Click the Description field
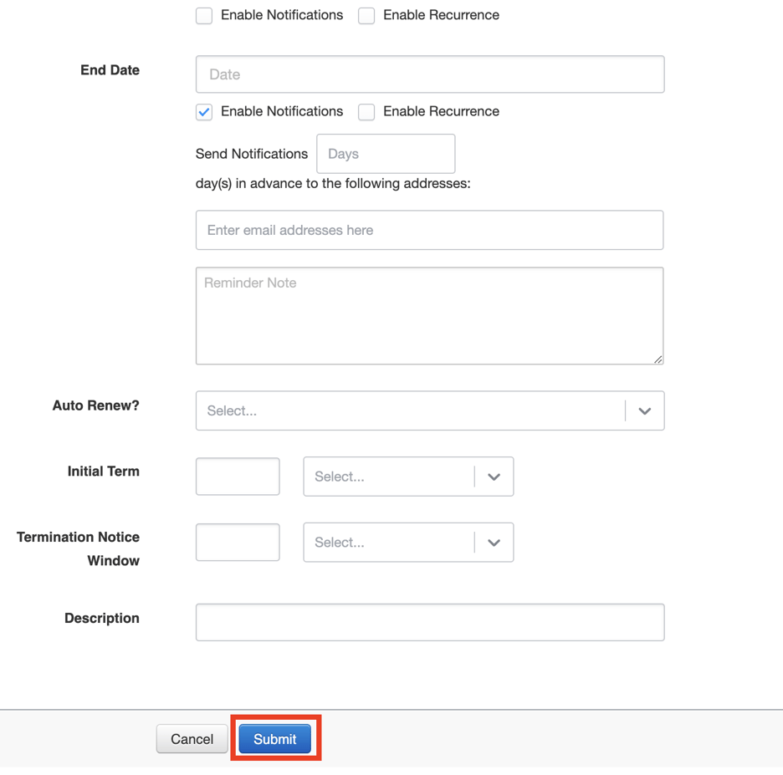 pos(429,622)
